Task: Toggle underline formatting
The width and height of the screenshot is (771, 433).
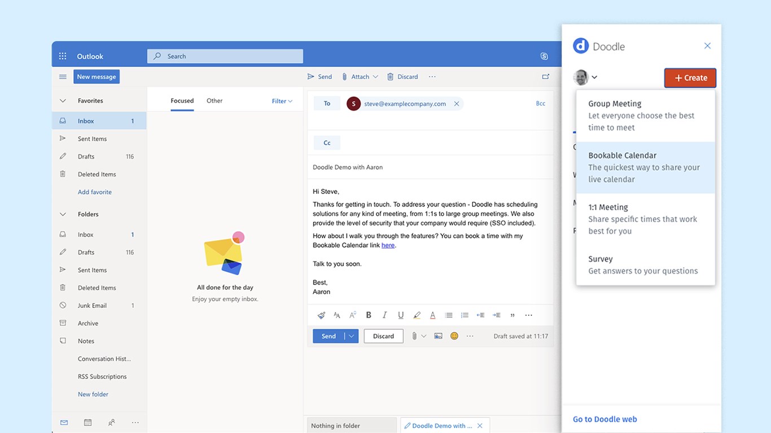Action: (x=401, y=315)
